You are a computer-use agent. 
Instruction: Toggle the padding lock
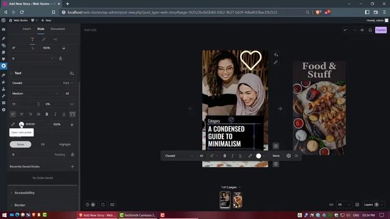(73, 155)
